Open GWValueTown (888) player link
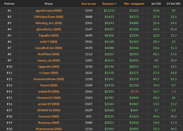The width and height of the screenshot is (183, 131). point(49,17)
